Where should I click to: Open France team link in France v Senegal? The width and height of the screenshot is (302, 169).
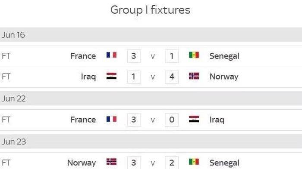point(83,56)
